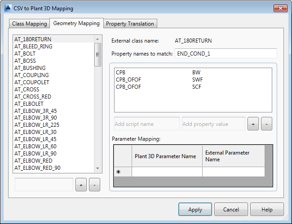Click the AutoCAD Plant 3D title bar icon

(x=8, y=8)
